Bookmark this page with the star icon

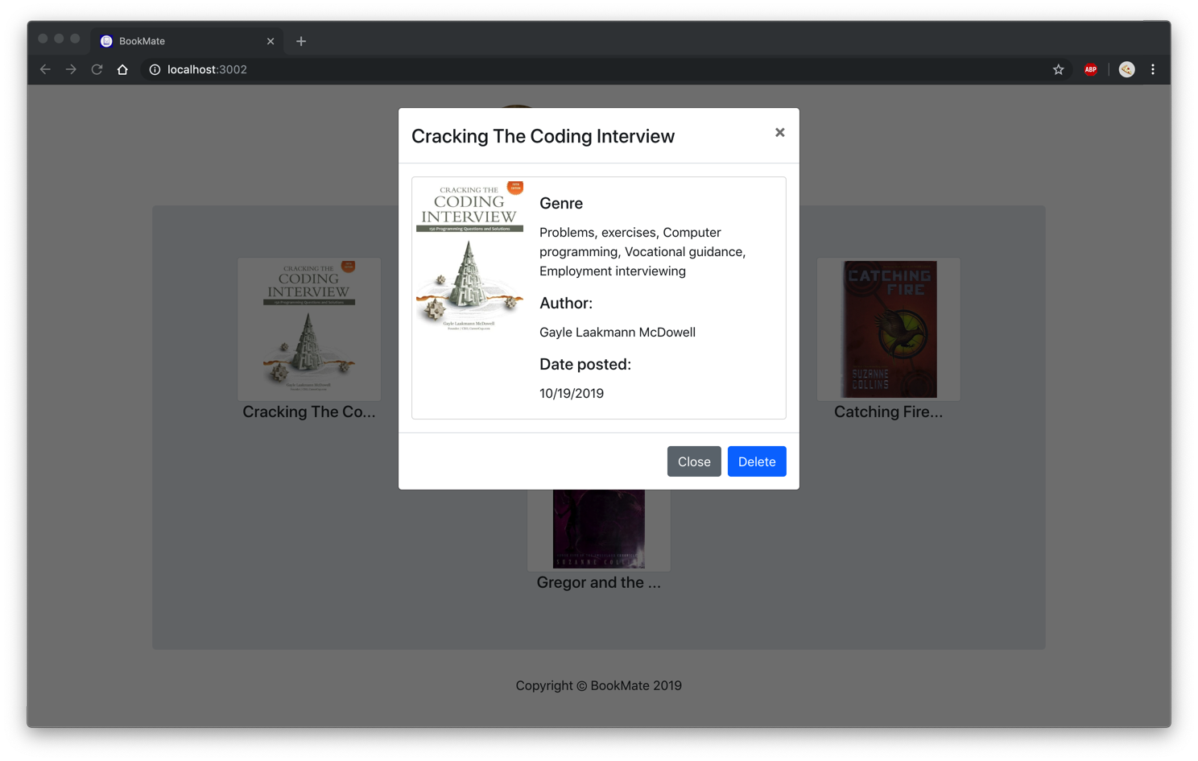tap(1058, 69)
